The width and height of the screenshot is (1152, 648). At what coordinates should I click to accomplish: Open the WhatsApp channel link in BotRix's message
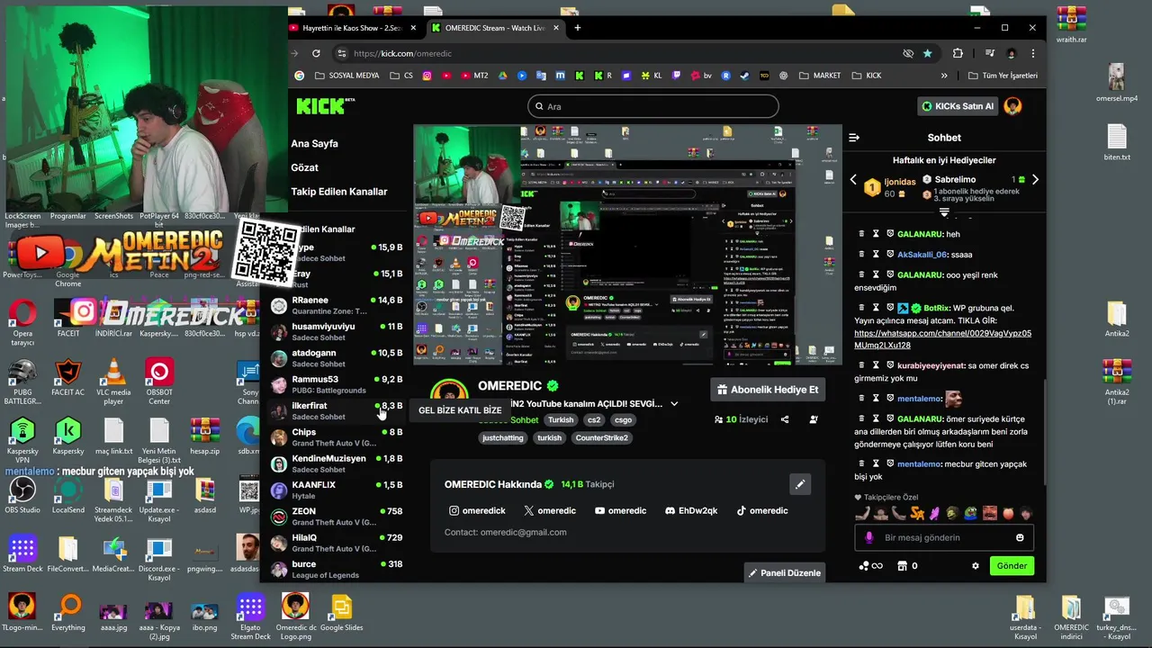[x=942, y=339]
